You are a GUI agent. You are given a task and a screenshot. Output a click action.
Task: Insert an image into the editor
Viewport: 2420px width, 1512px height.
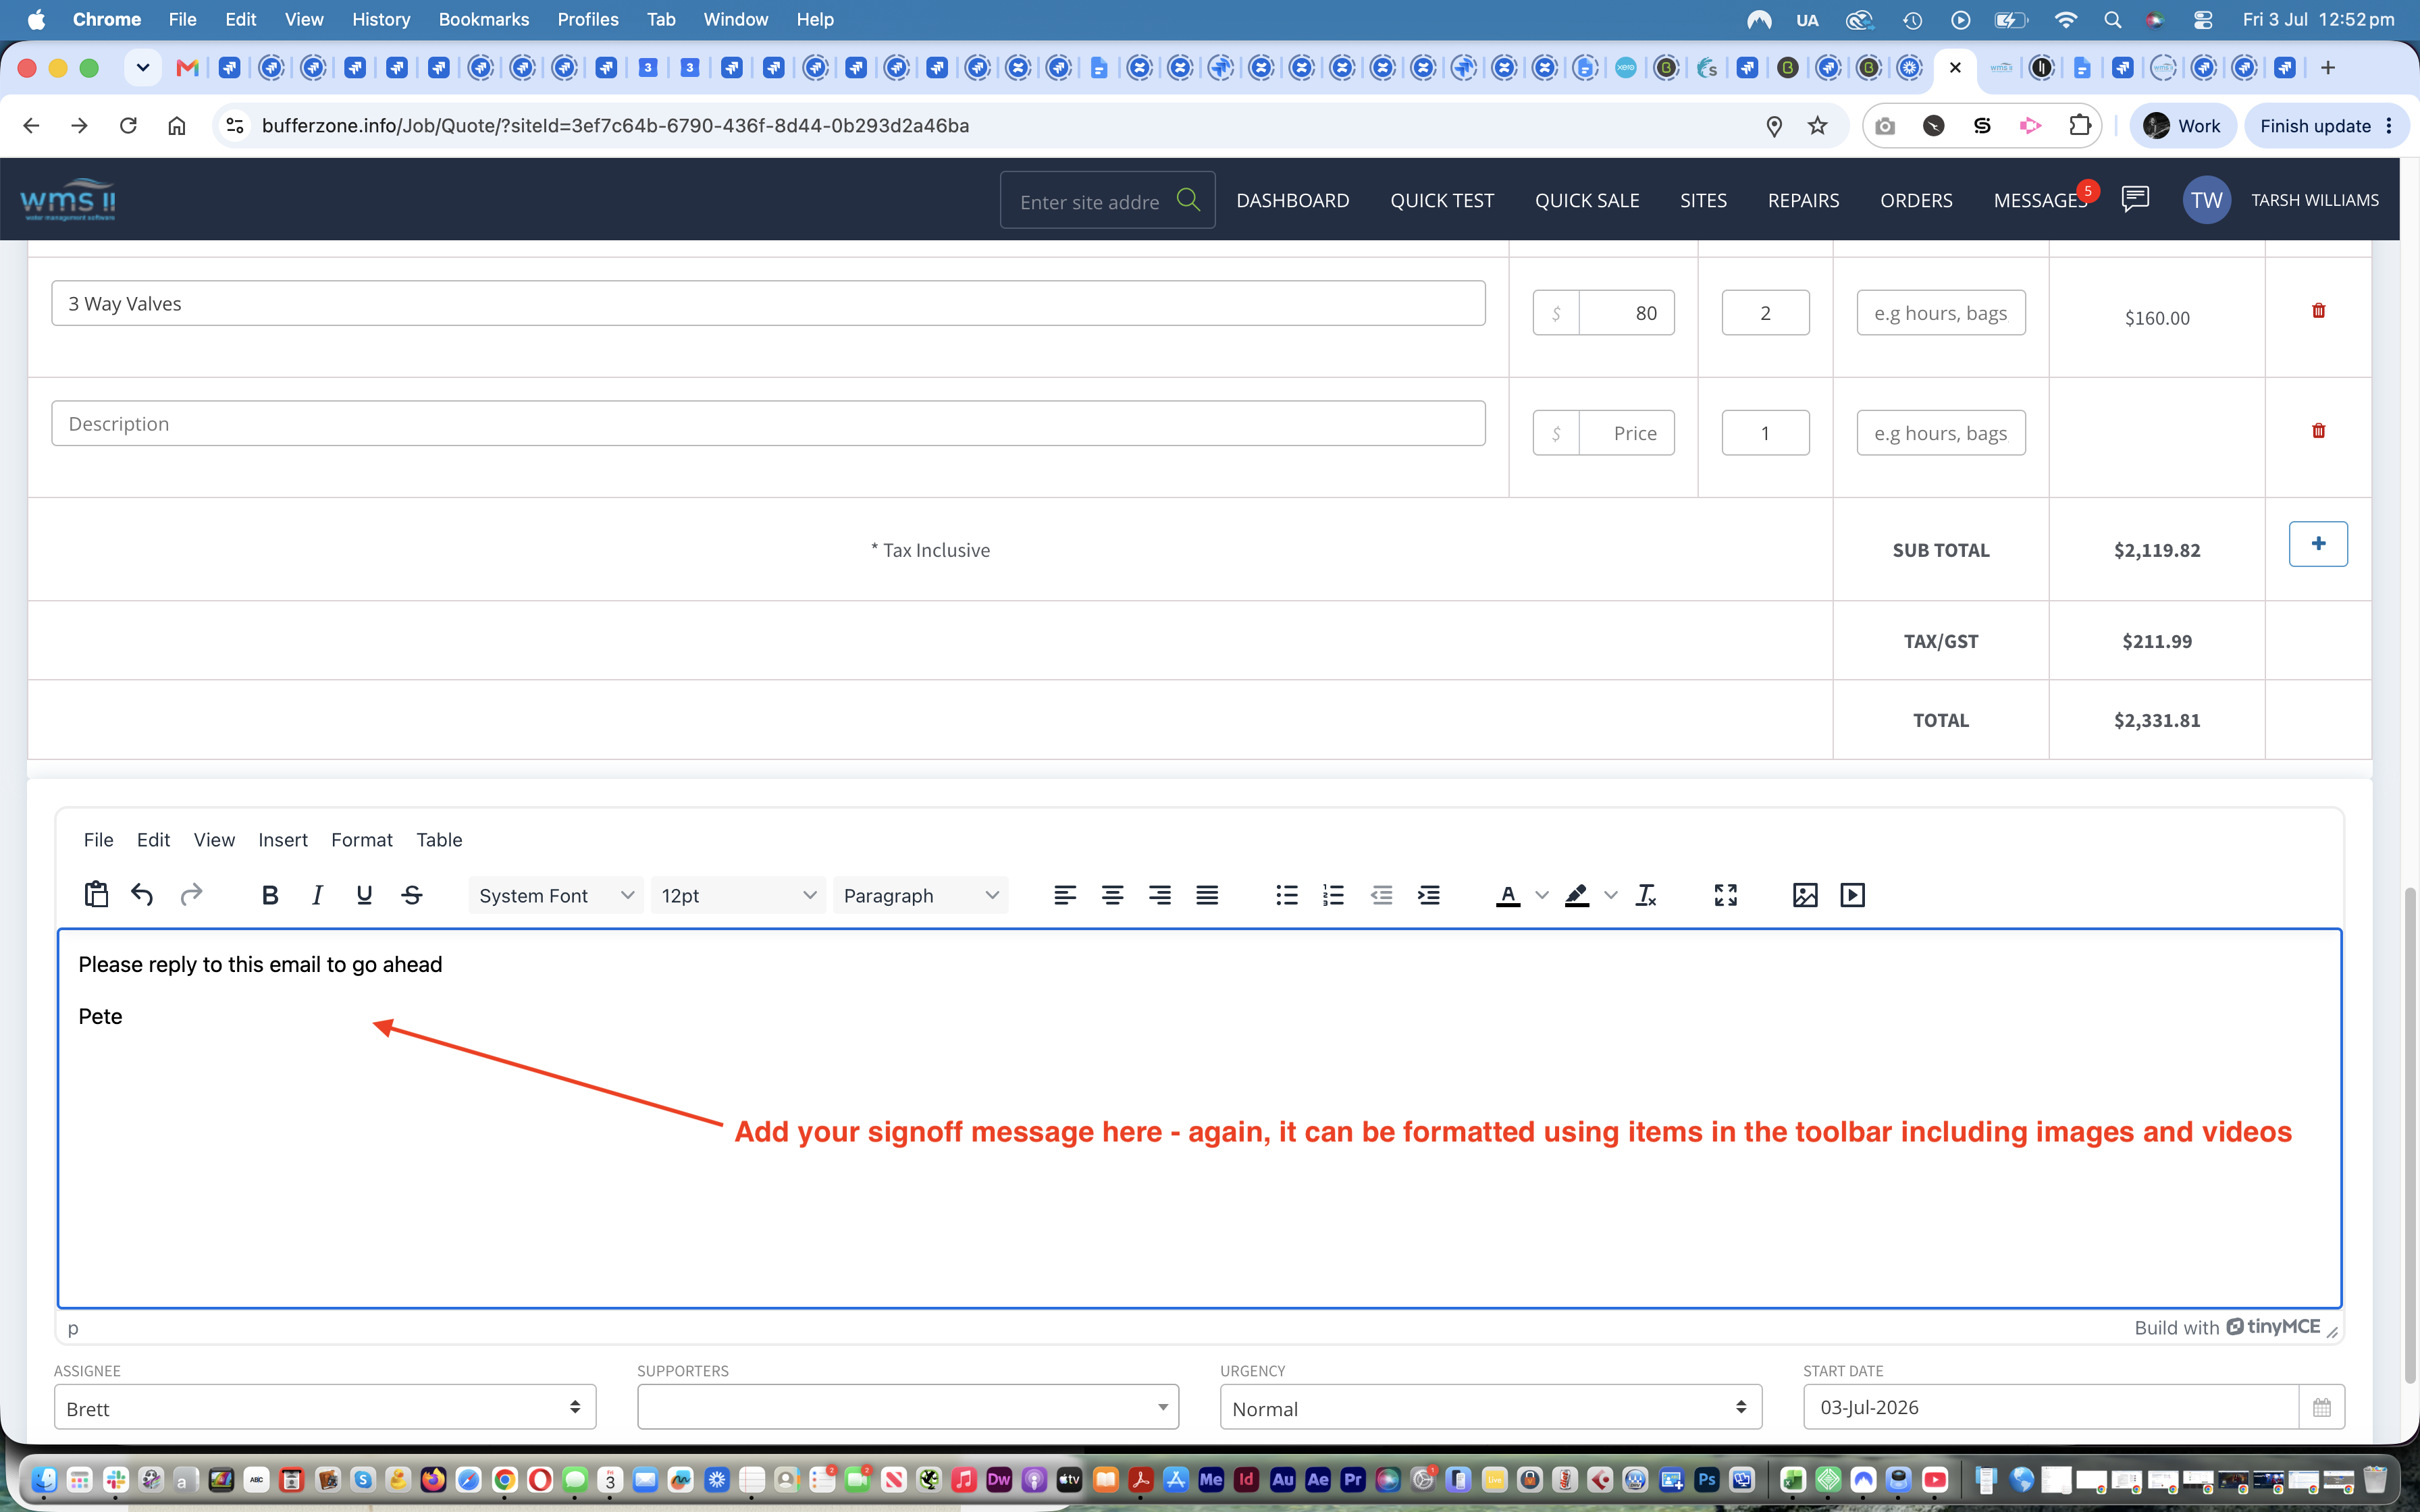tap(1805, 895)
